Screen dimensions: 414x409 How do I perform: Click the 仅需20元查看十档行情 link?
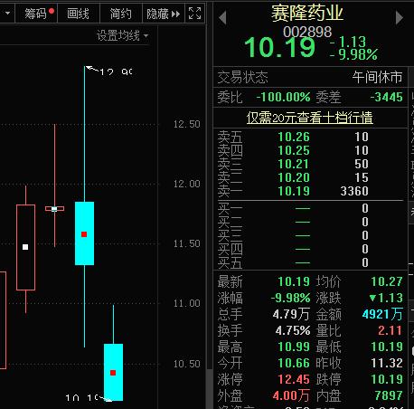(x=309, y=118)
